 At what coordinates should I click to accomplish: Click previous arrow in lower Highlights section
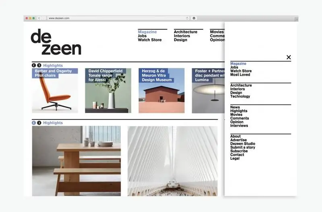[34, 123]
